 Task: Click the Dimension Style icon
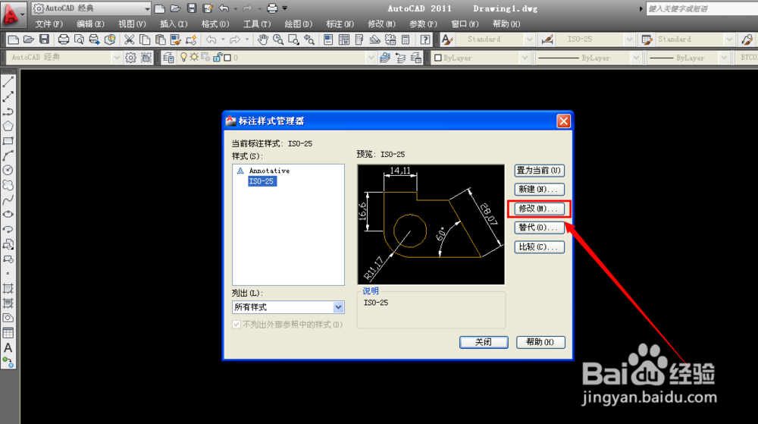point(547,39)
